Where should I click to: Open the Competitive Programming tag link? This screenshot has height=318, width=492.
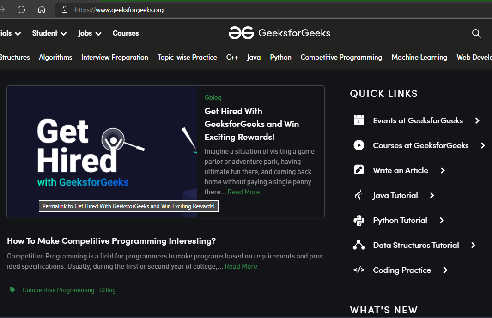point(58,290)
